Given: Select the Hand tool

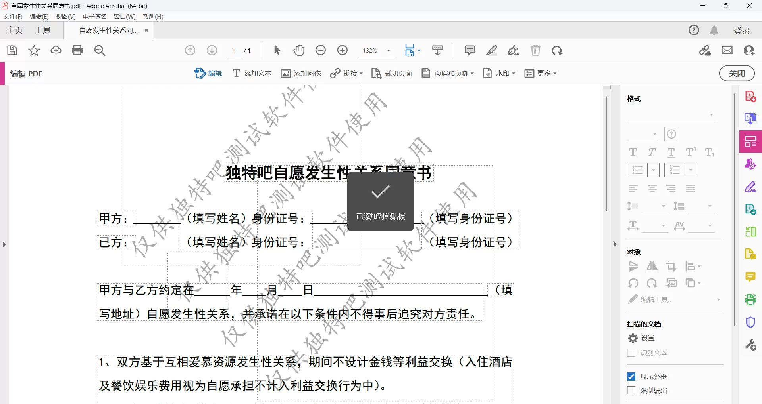Looking at the screenshot, I should (x=298, y=50).
